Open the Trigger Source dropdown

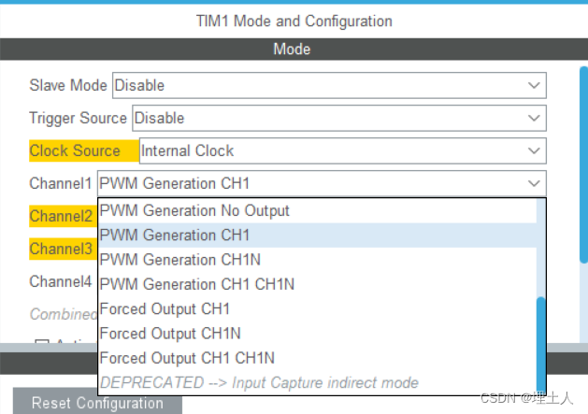pyautogui.click(x=339, y=118)
